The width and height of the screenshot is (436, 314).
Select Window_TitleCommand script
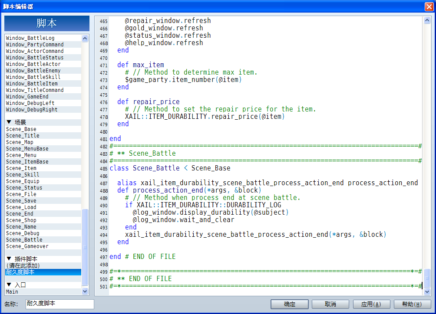click(43, 90)
